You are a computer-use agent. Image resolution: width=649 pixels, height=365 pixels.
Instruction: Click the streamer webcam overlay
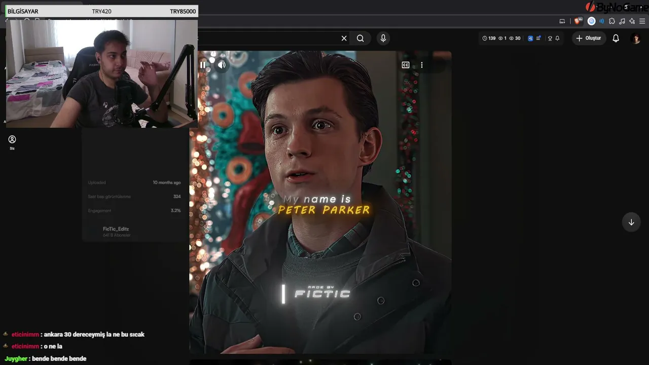coord(101,73)
